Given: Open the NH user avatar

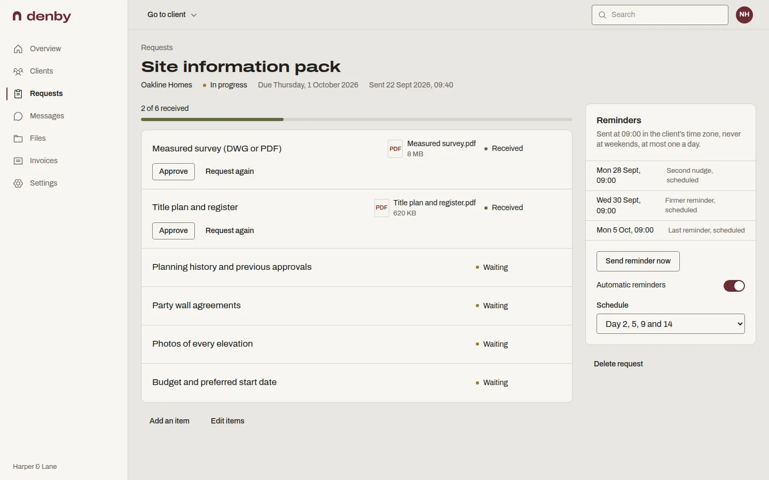Looking at the screenshot, I should click(744, 15).
